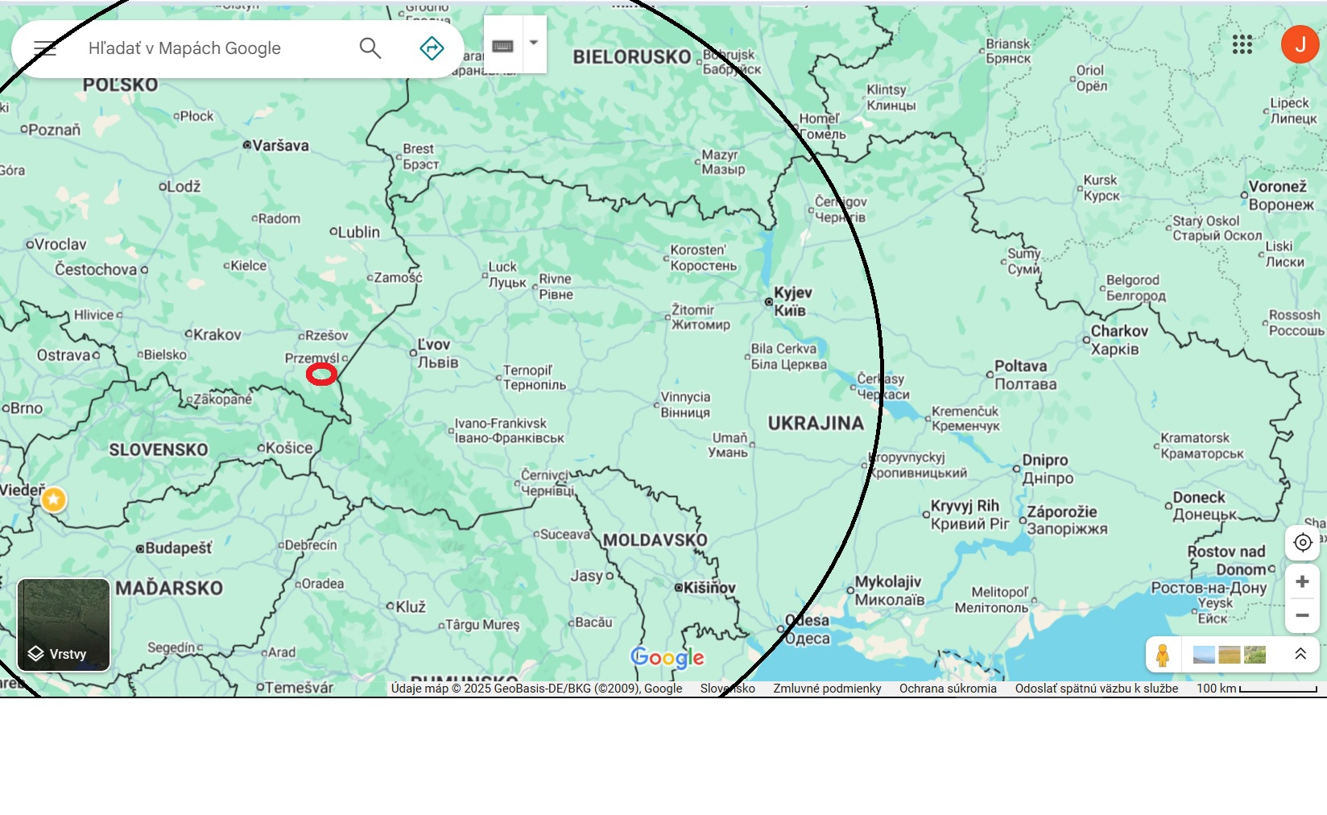
Task: Select the Street View pegman
Action: click(x=1162, y=655)
